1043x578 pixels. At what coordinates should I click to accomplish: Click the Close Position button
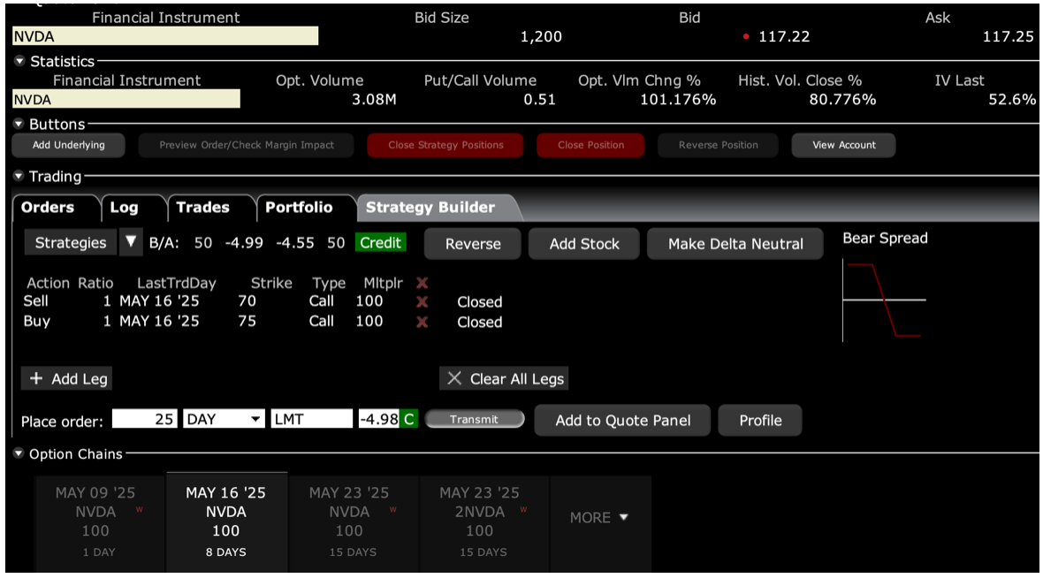click(x=590, y=145)
